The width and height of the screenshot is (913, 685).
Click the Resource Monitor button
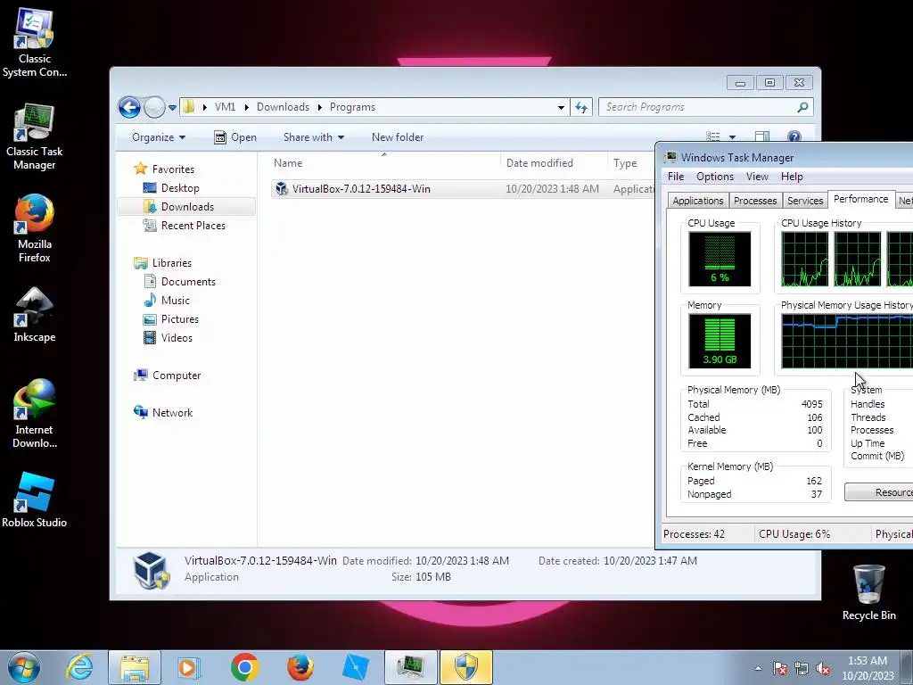(x=878, y=492)
